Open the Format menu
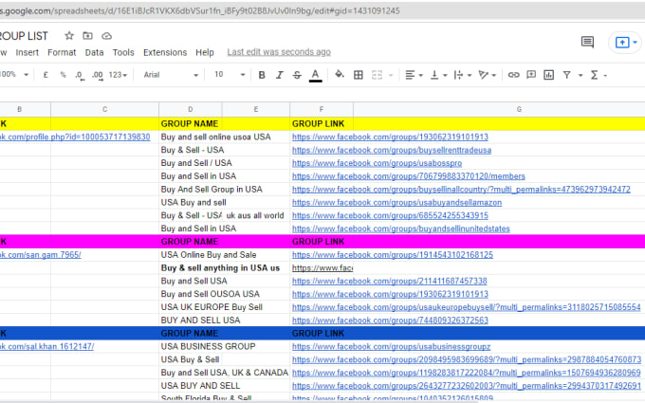 click(62, 52)
